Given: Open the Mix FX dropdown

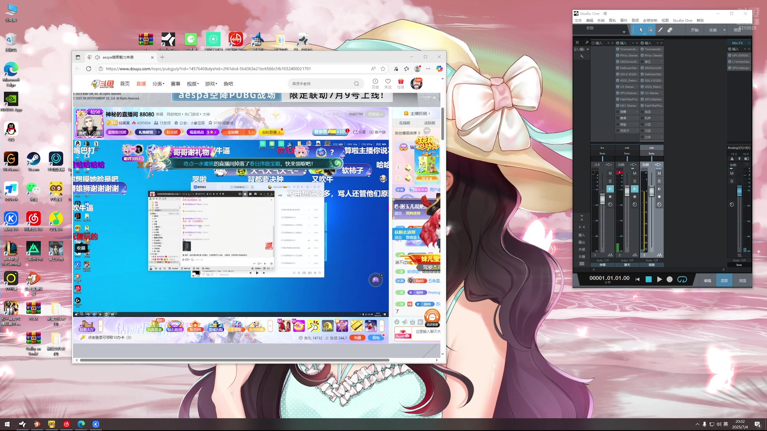Looking at the screenshot, I should [x=749, y=43].
